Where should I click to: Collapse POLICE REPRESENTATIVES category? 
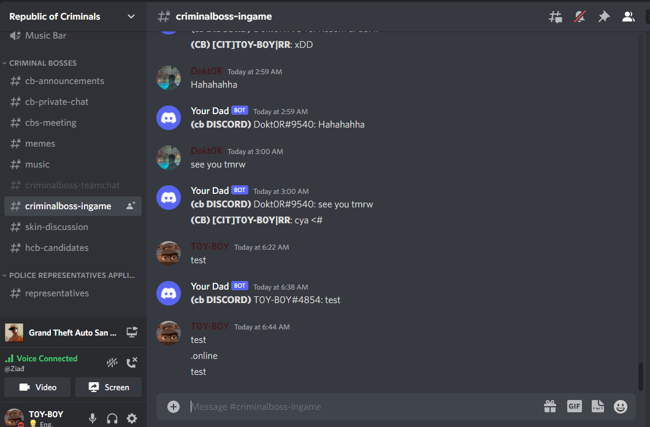[69, 275]
